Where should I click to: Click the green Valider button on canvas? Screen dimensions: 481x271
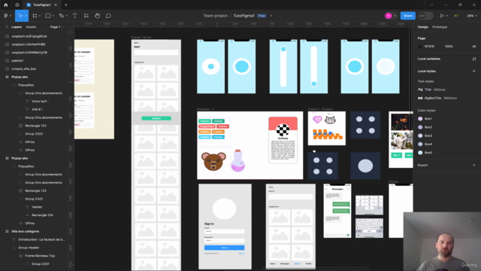coord(156,118)
